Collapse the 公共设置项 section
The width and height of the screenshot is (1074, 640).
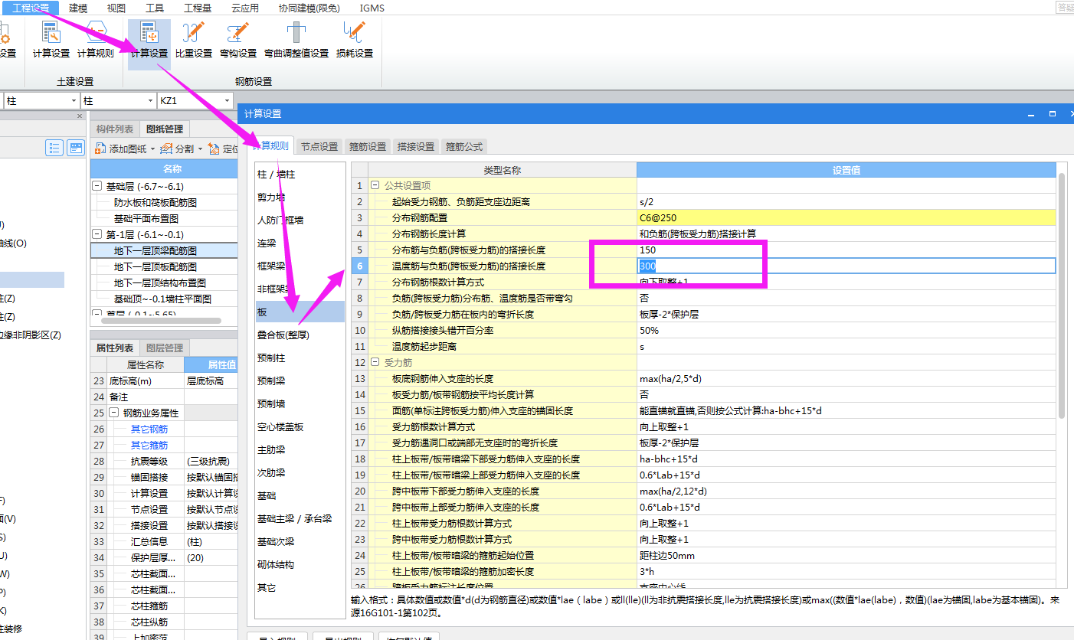click(375, 185)
